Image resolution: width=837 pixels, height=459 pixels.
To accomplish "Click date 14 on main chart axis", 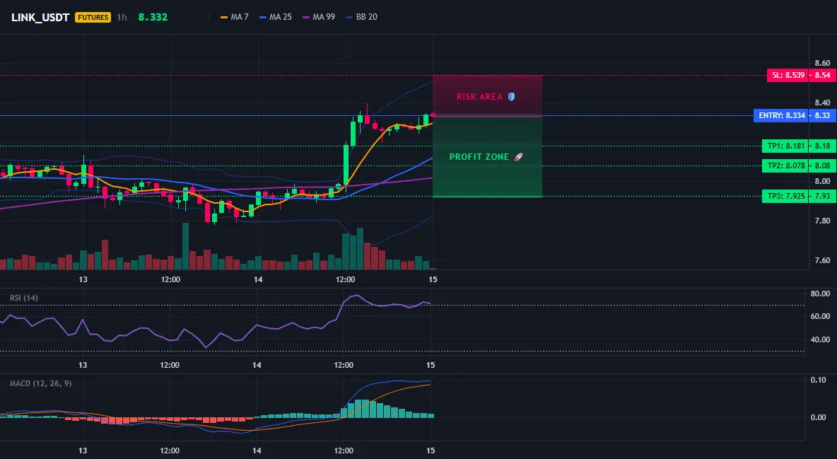I will (x=258, y=279).
